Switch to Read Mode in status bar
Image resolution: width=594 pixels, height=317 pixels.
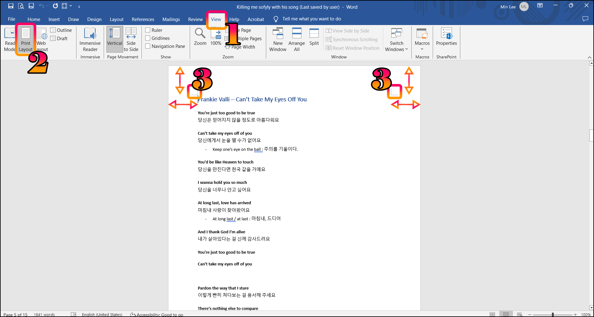click(492, 315)
